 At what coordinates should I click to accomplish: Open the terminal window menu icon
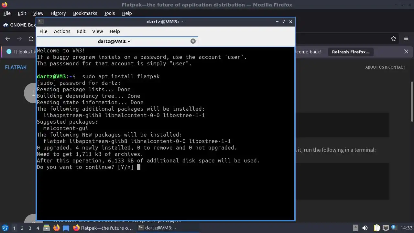40,22
